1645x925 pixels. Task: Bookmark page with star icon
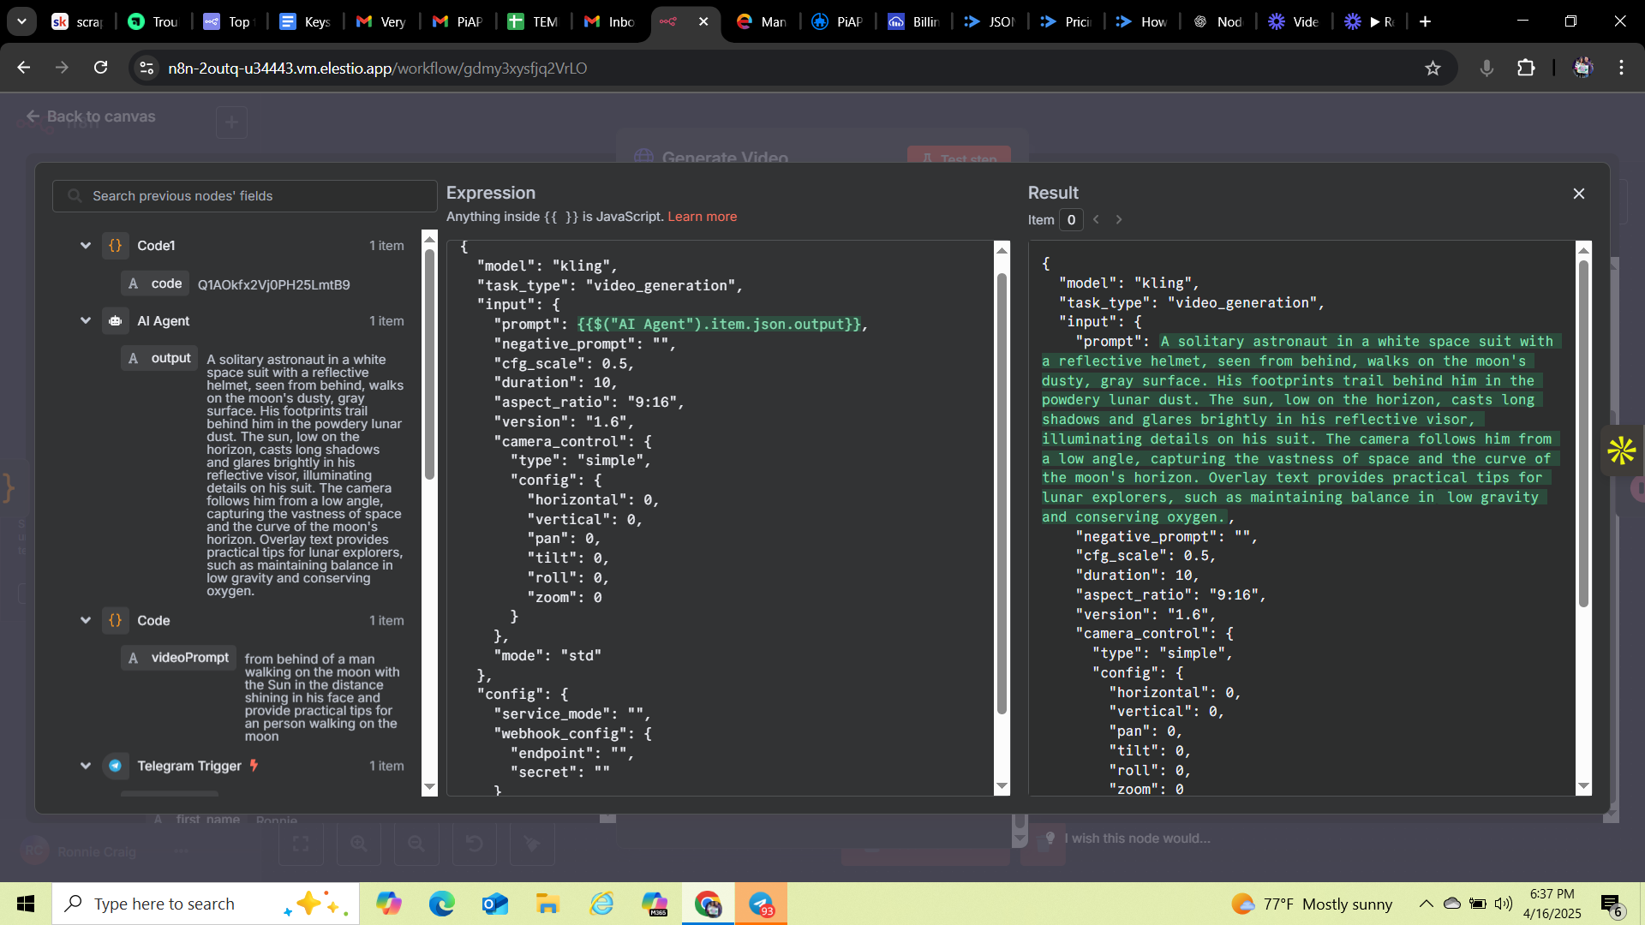pos(1433,69)
